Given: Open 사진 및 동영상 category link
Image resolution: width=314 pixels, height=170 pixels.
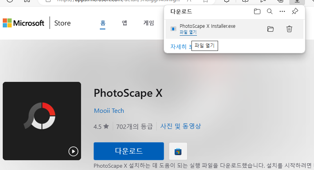Looking at the screenshot, I should click(x=180, y=126).
